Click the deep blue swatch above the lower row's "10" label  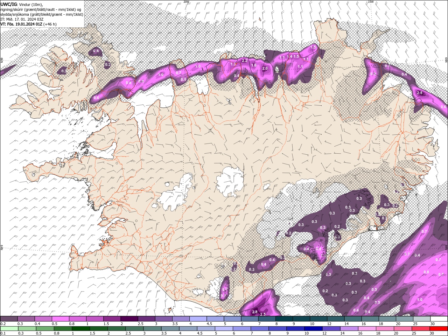(x=313, y=329)
